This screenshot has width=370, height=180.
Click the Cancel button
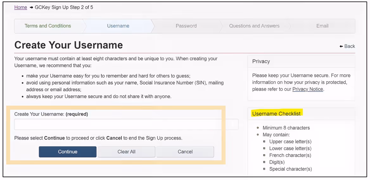click(x=185, y=152)
